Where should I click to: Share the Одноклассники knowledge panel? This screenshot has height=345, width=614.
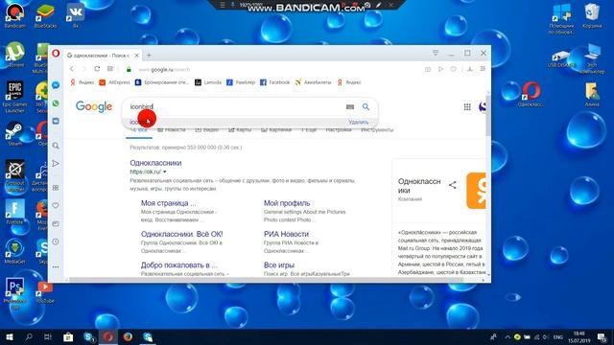[x=453, y=185]
